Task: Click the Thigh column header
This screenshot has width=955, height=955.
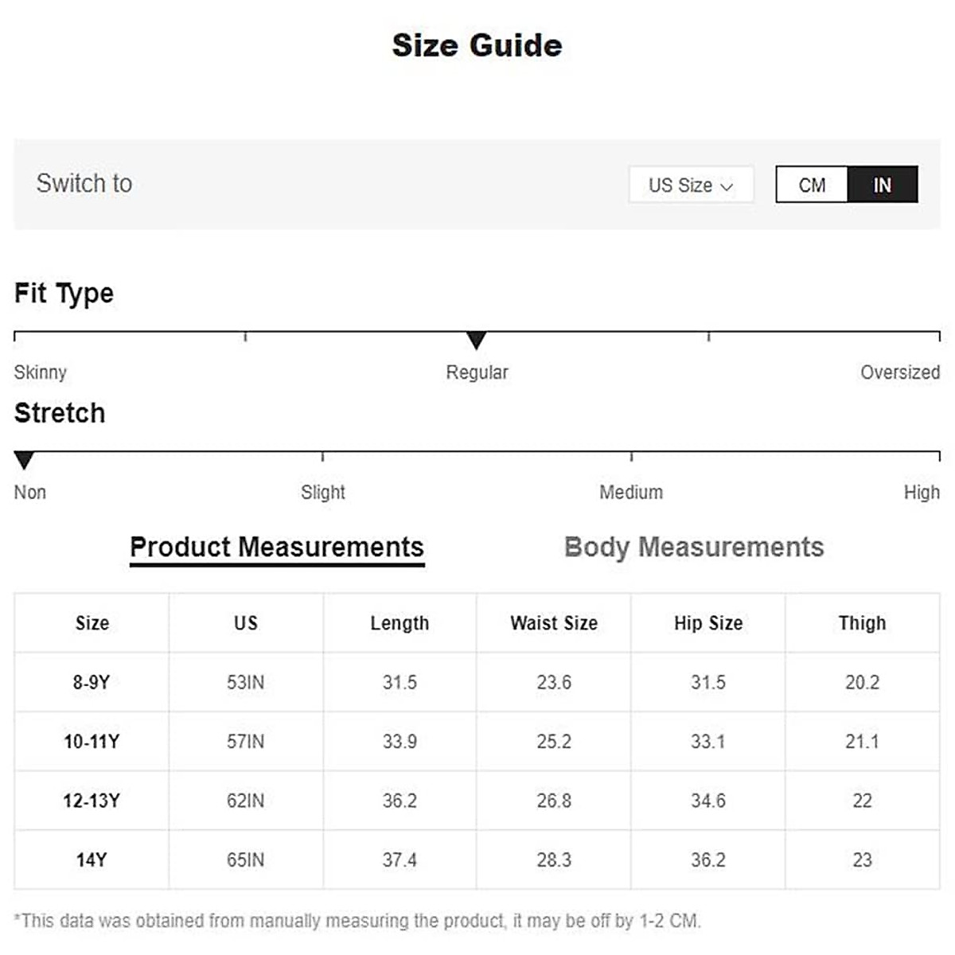Action: (862, 623)
